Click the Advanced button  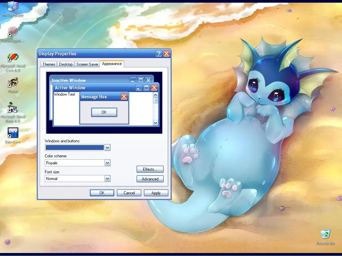coord(150,179)
